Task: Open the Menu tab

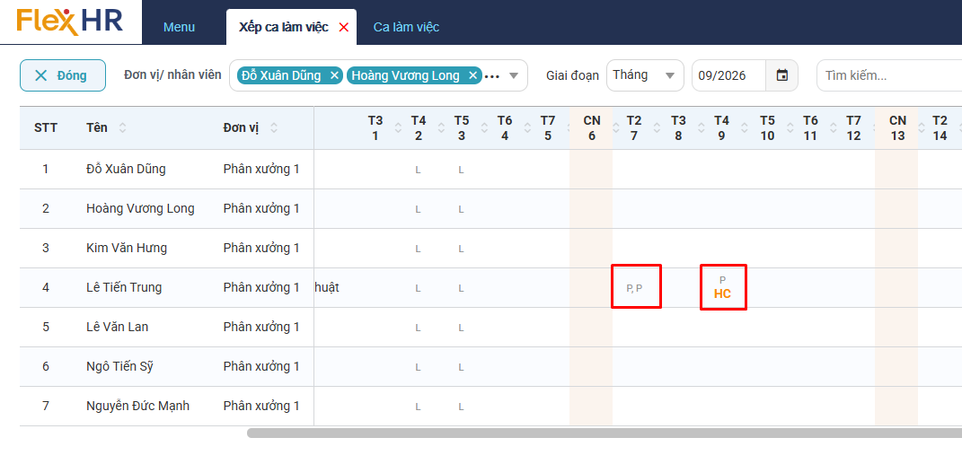Action: (x=179, y=27)
